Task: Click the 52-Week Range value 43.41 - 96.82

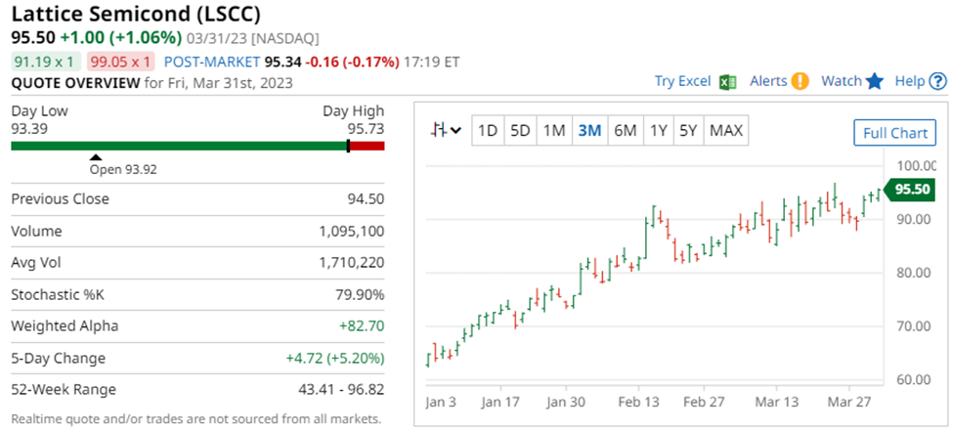Action: coord(339,389)
